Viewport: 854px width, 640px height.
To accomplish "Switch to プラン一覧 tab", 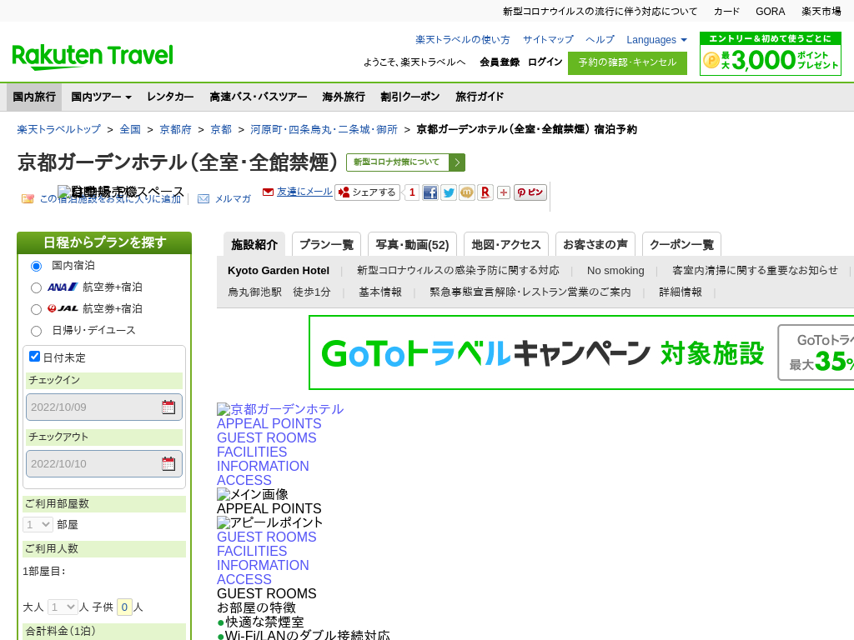I will click(327, 244).
